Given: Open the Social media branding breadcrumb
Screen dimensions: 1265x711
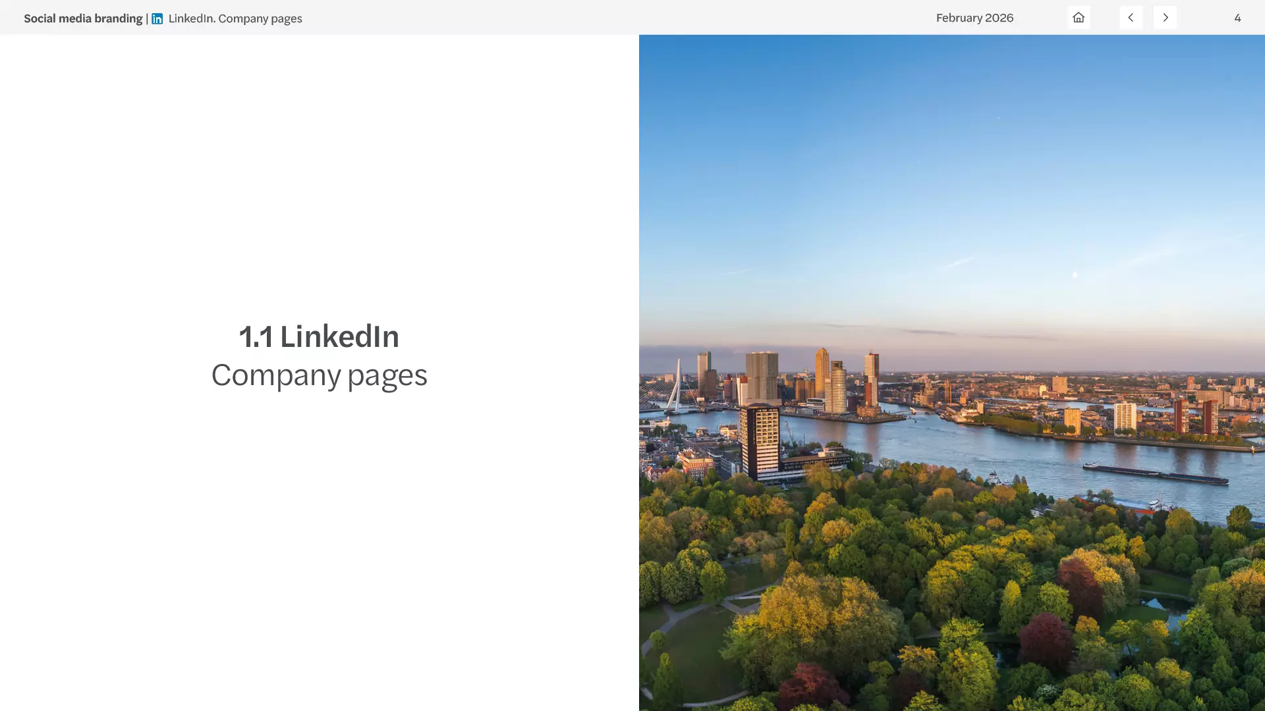Looking at the screenshot, I should (83, 18).
